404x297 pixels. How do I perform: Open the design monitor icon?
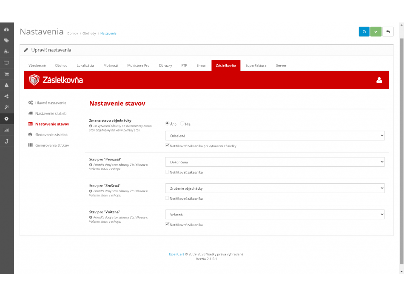click(6, 63)
